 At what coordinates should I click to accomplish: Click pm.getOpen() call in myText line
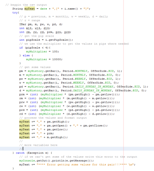pyautogui.click(x=57, y=126)
